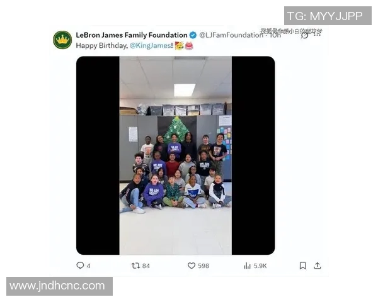
Task: Click the 10h post timestamp
Action: tap(275, 35)
